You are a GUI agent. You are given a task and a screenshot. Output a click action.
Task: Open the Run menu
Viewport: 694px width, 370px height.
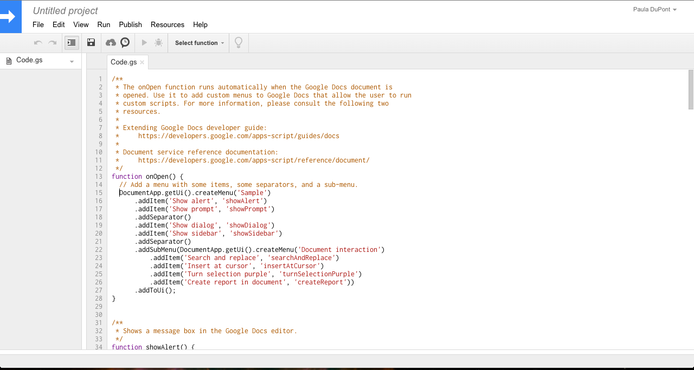pyautogui.click(x=104, y=25)
